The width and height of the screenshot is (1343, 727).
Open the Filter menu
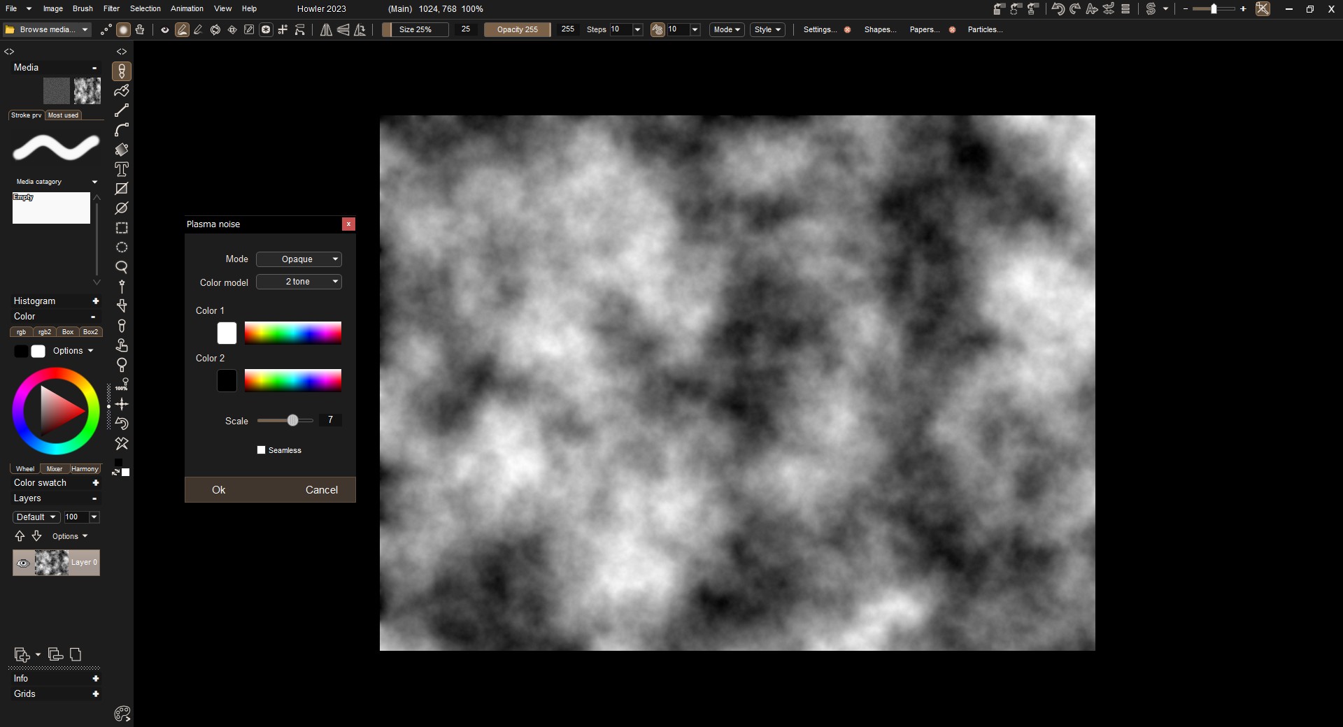tap(111, 8)
